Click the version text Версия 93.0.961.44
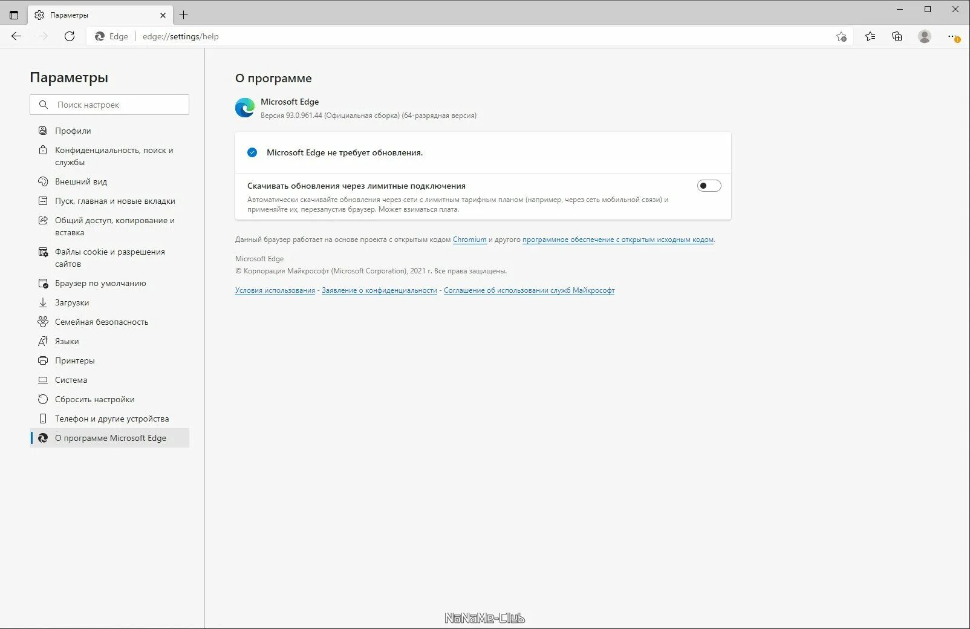The image size is (970, 629). (x=291, y=116)
